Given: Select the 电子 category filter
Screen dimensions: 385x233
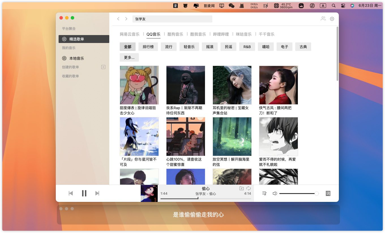Looking at the screenshot, I should coord(285,47).
